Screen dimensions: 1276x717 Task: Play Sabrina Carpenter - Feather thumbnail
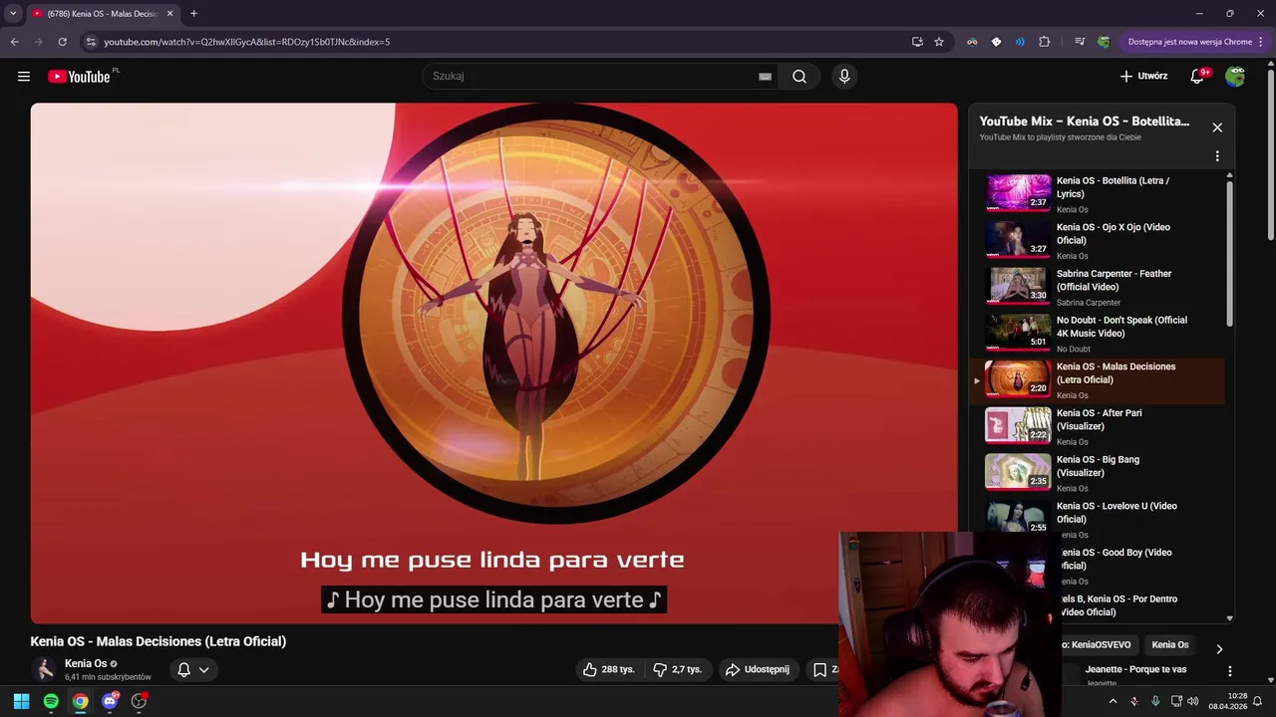(1018, 287)
